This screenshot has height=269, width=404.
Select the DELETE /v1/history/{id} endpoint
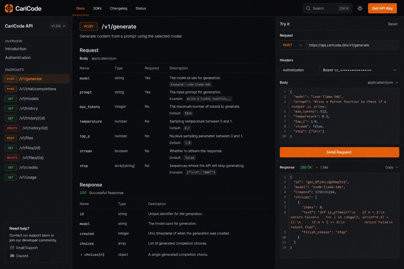coord(36,128)
